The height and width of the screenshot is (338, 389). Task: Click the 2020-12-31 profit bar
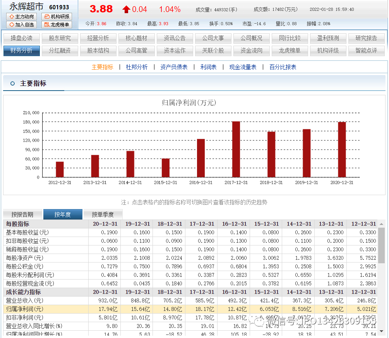tap(342, 150)
